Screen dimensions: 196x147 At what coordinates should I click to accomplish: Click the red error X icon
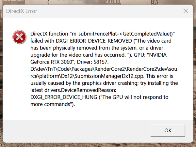point(19,37)
